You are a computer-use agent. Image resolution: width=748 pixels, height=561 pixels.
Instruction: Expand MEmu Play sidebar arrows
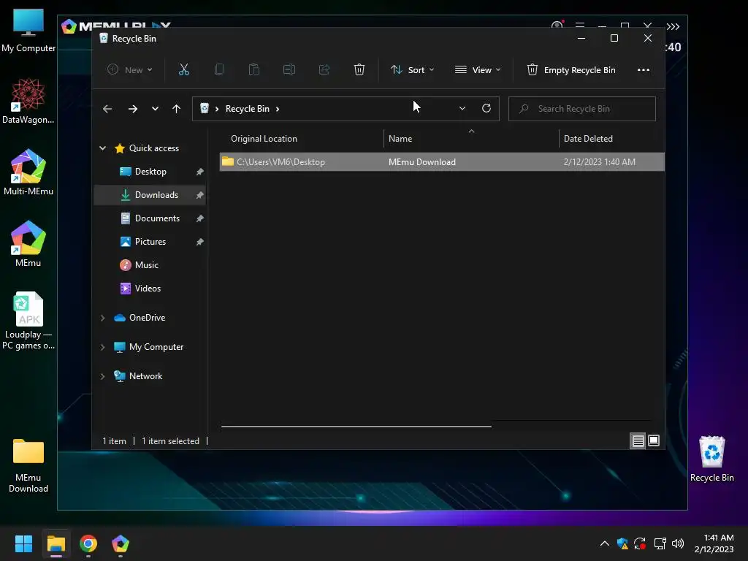pyautogui.click(x=673, y=26)
